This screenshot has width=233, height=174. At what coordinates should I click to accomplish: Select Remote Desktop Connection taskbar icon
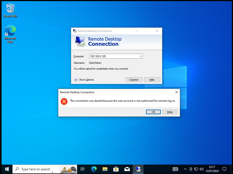pyautogui.click(x=137, y=169)
